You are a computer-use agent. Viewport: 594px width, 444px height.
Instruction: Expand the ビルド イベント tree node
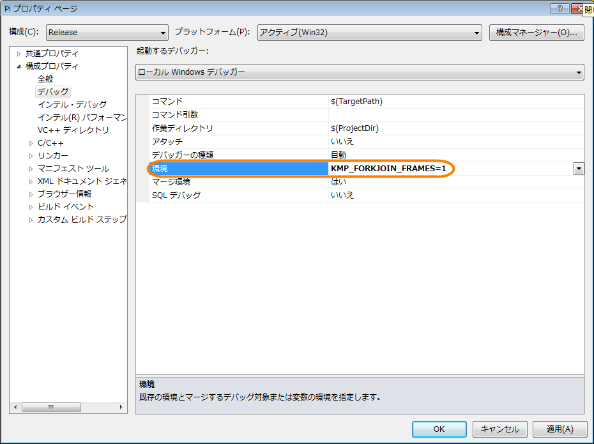pos(31,207)
